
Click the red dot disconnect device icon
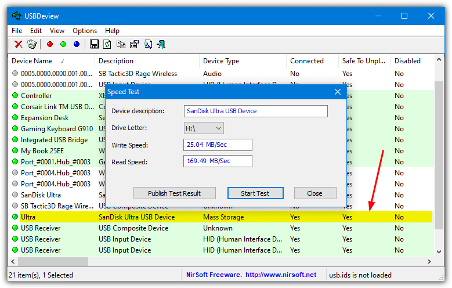click(50, 44)
